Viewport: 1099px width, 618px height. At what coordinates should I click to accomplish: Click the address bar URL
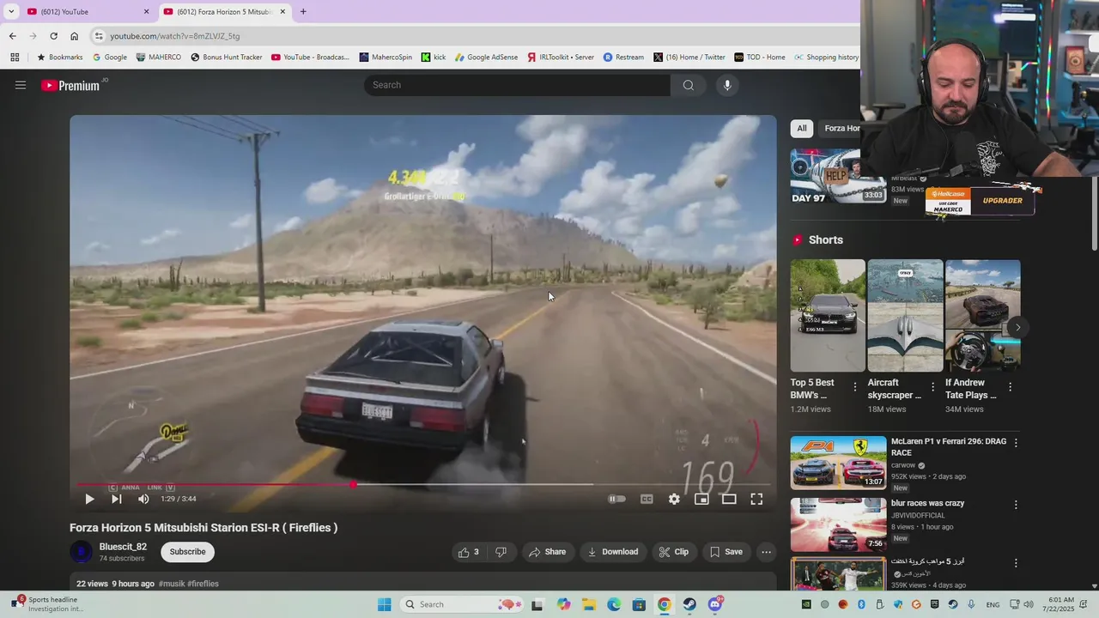tap(175, 36)
